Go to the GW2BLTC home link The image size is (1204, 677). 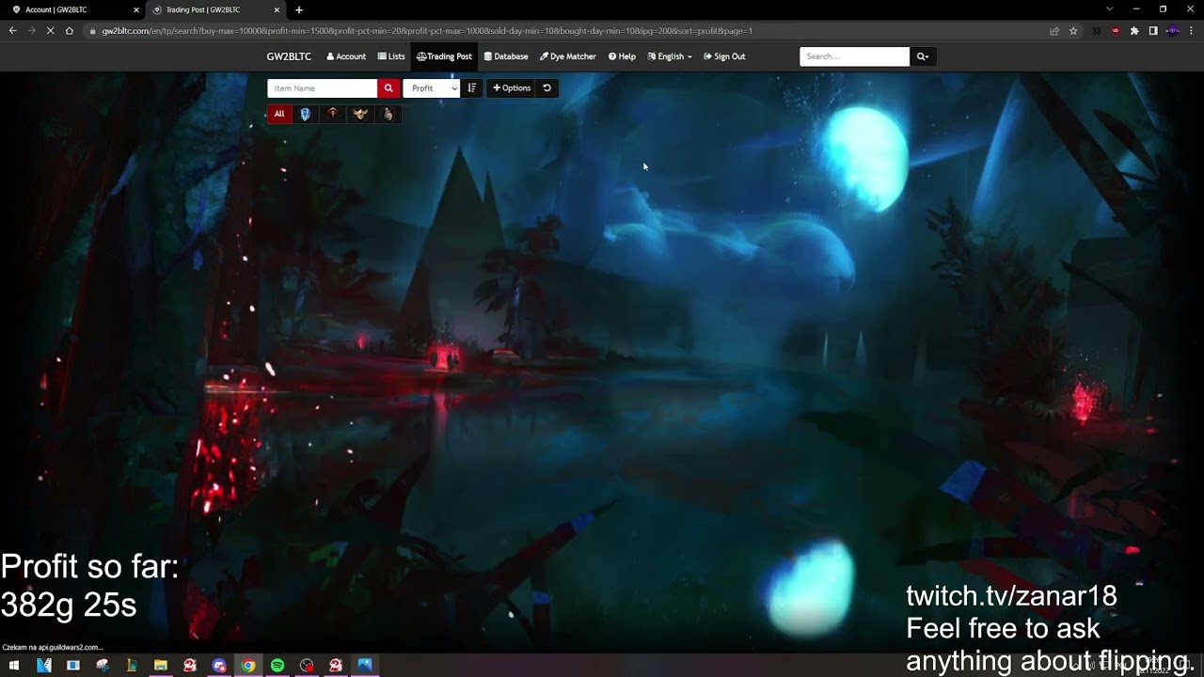[289, 56]
